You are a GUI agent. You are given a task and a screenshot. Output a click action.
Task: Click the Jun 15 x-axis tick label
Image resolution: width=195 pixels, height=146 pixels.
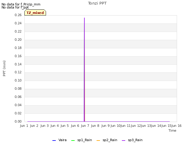click(x=166, y=126)
